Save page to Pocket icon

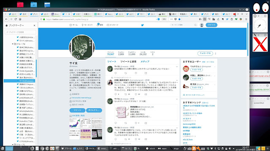(x=175, y=19)
